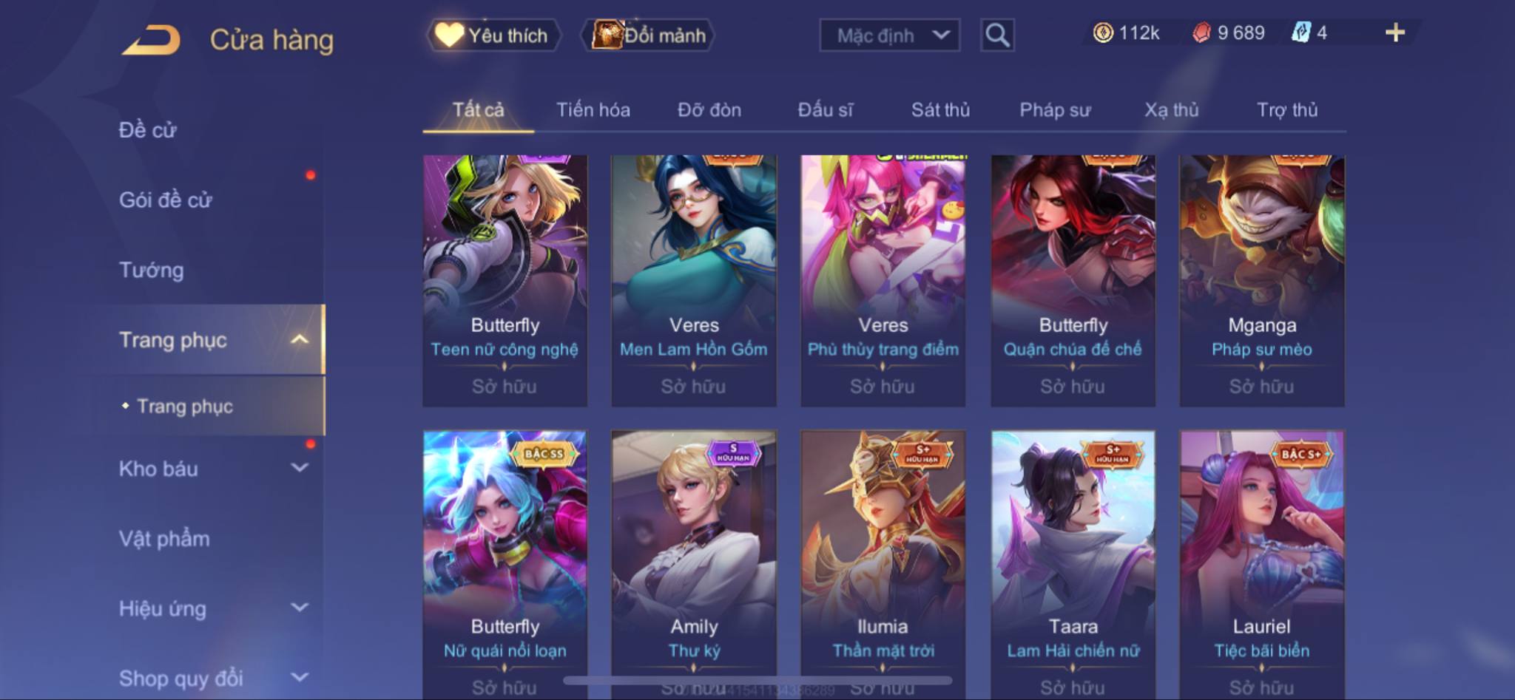Switch to the Sát thủ tab
Screen dimensions: 1515x700
pyautogui.click(x=940, y=110)
